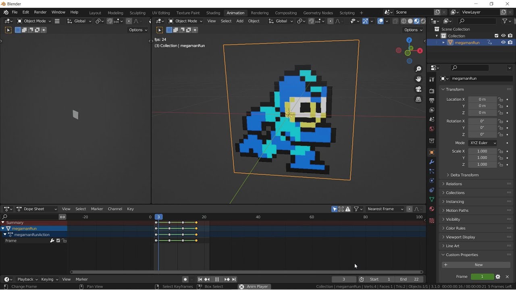Open the Rotation Mode XYZ Euler dropdown
Image resolution: width=516 pixels, height=290 pixels.
click(x=483, y=143)
